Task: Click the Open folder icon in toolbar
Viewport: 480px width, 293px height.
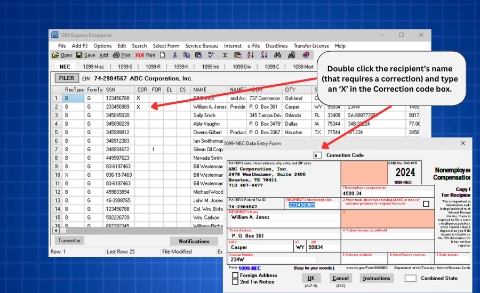Action: [x=55, y=55]
